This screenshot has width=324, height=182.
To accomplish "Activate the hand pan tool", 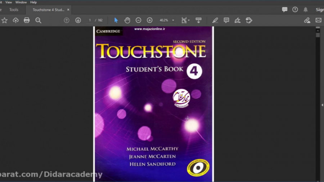I will 127,20.
